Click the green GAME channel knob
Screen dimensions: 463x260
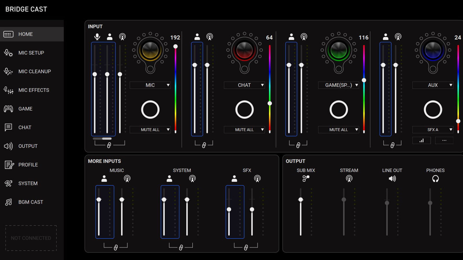tap(339, 50)
